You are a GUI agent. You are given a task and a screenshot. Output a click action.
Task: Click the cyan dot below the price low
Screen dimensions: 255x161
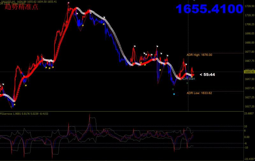coord(174,94)
